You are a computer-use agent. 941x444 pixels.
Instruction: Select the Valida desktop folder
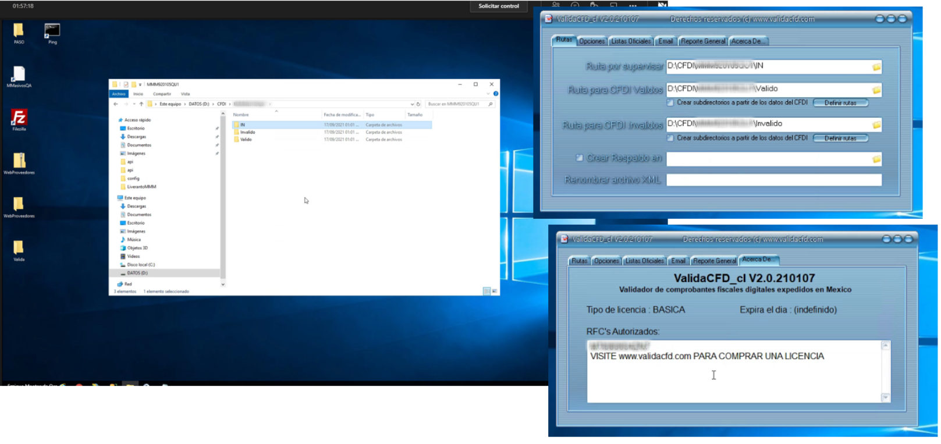click(x=19, y=251)
